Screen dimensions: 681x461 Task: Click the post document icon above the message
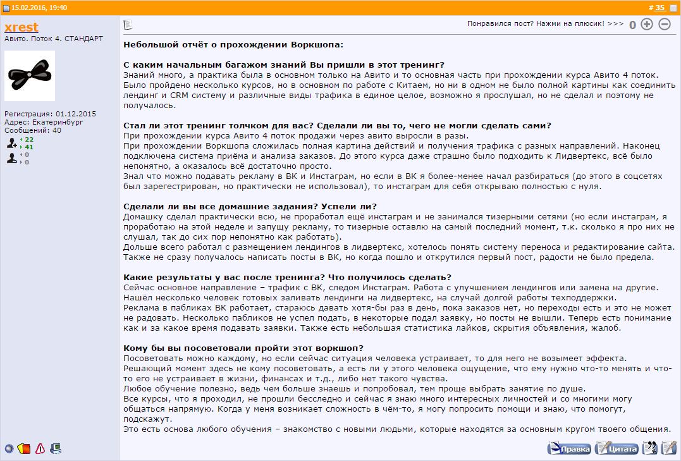click(128, 25)
